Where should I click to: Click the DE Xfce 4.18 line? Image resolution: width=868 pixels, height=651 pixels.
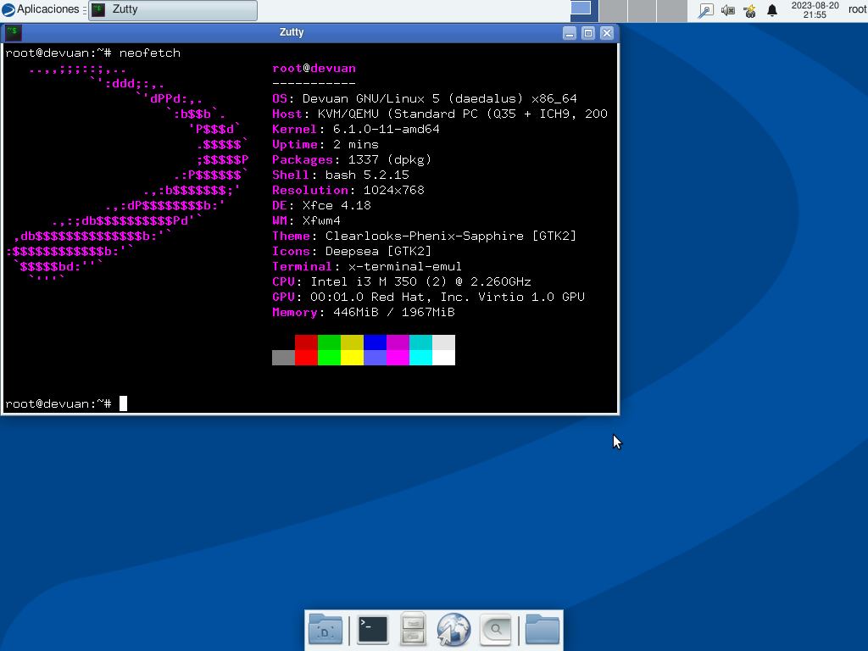[321, 205]
